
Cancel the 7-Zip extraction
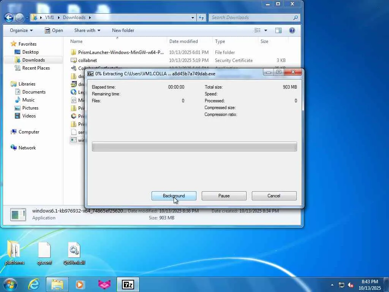(274, 196)
